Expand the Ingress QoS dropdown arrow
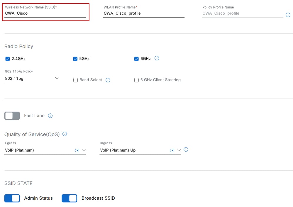Viewport: 293px width, 207px height. pyautogui.click(x=179, y=150)
